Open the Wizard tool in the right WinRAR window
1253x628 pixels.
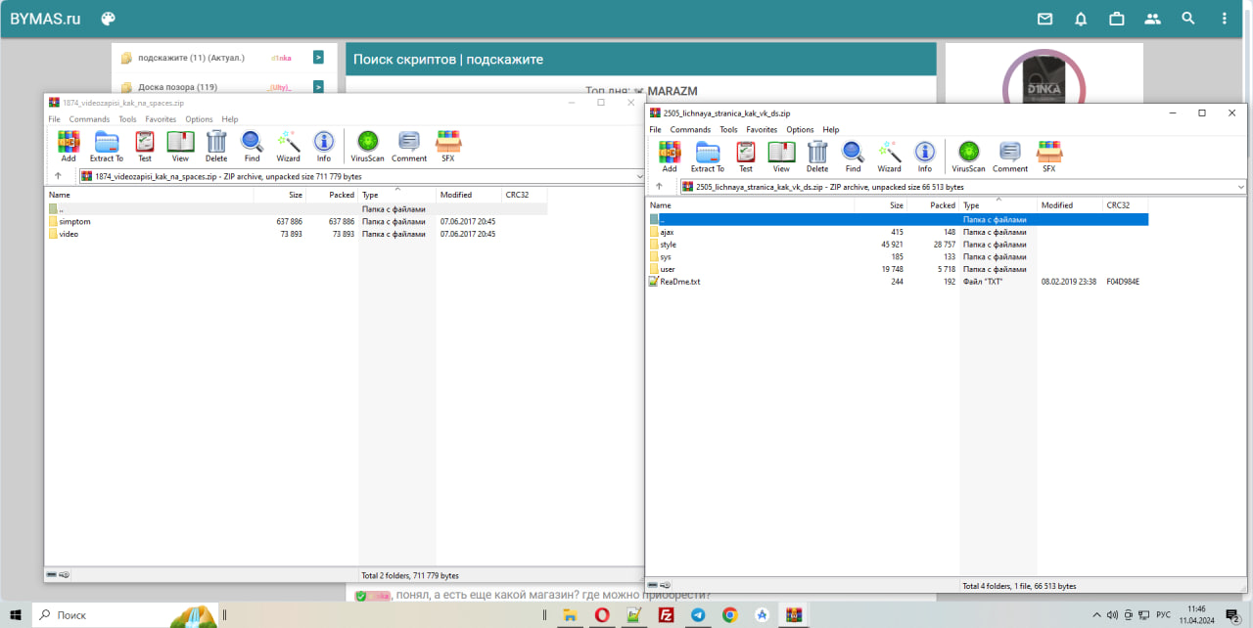click(x=889, y=156)
